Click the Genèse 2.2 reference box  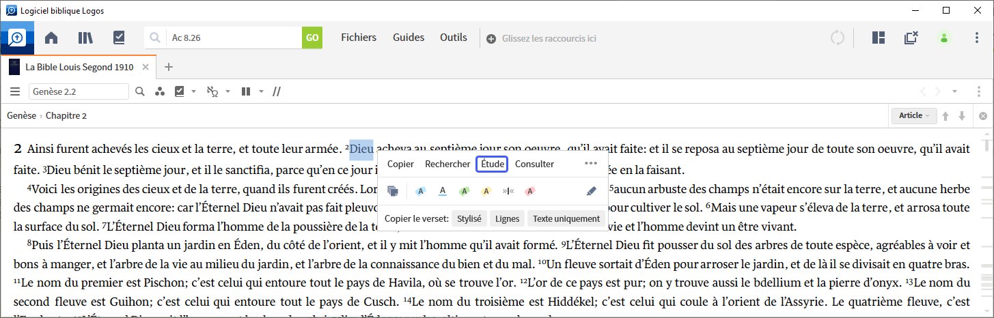[x=79, y=91]
